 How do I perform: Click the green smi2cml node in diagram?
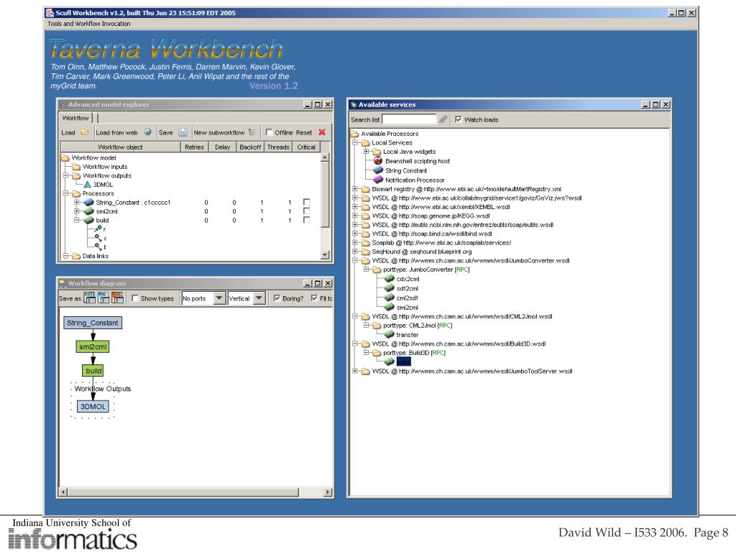point(93,347)
